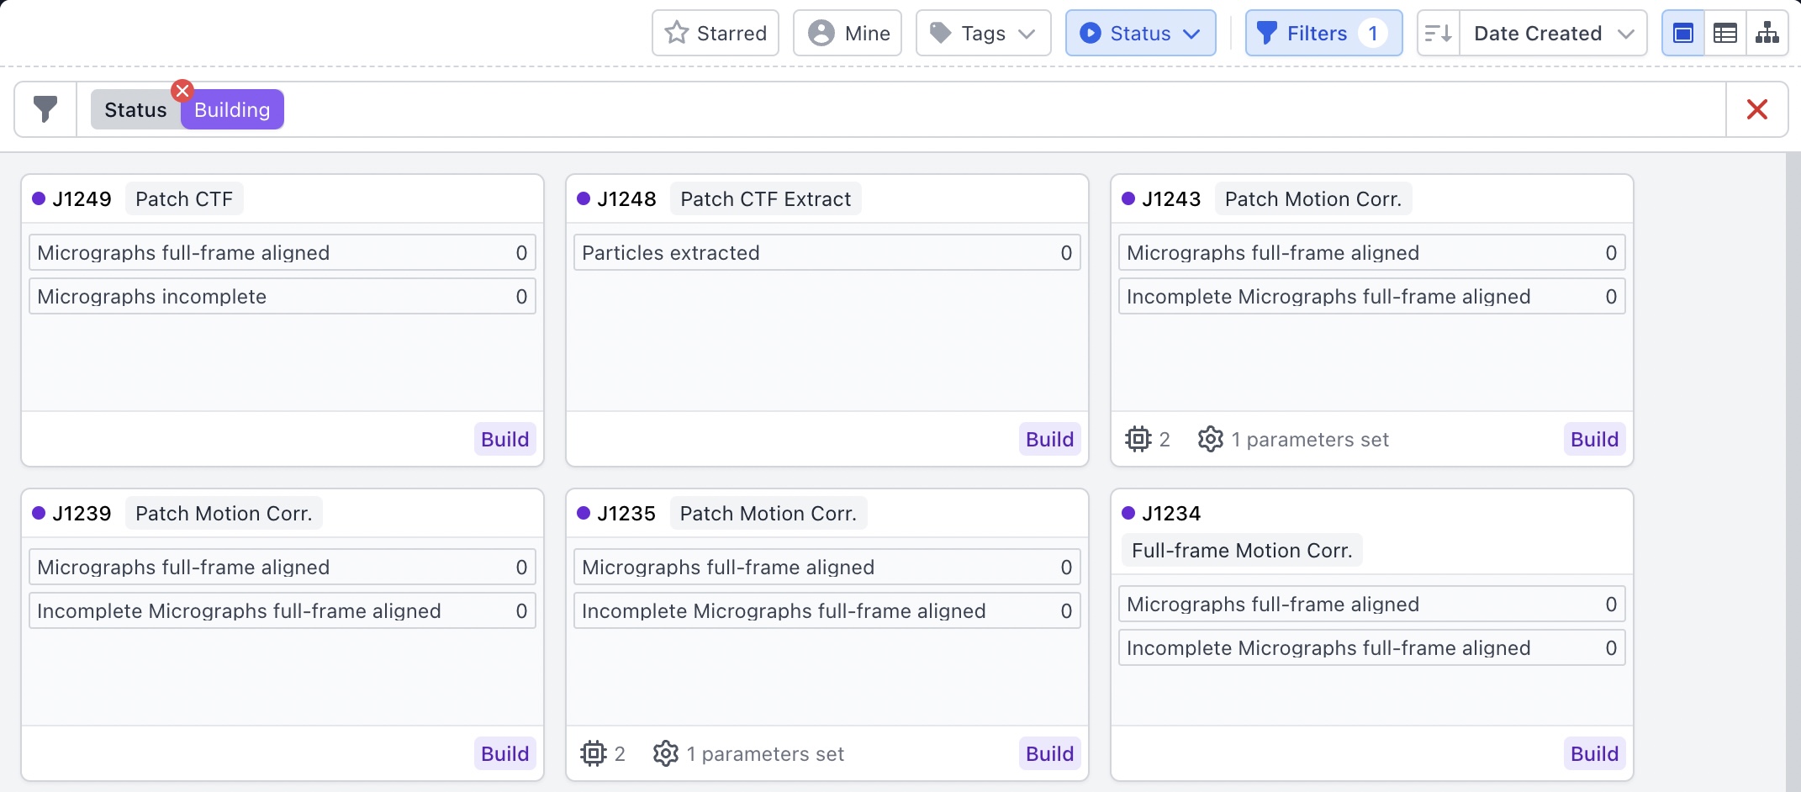Click Build on job J1249
1801x792 pixels.
[504, 439]
